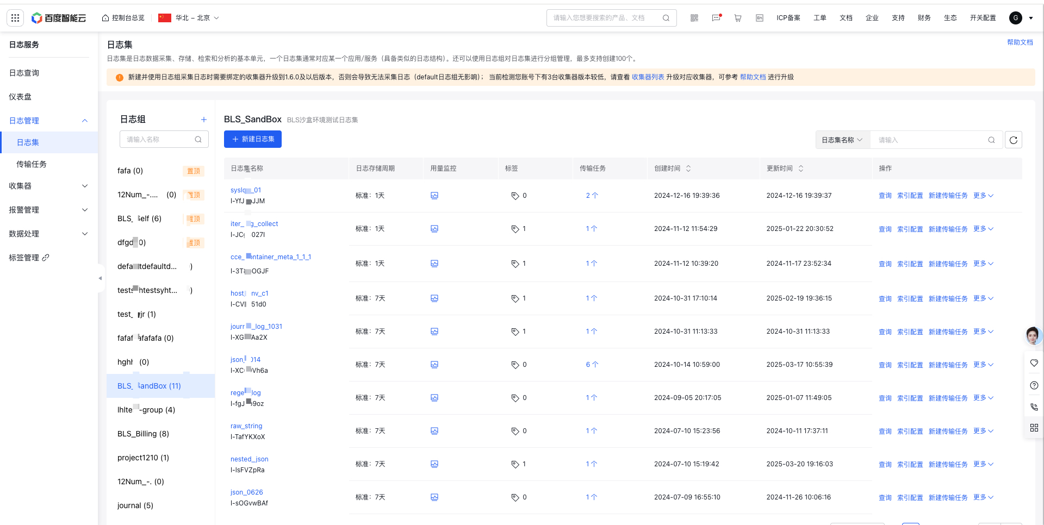This screenshot has width=1044, height=525.
Task: Open 开关配置 in the top menu
Action: click(x=983, y=18)
